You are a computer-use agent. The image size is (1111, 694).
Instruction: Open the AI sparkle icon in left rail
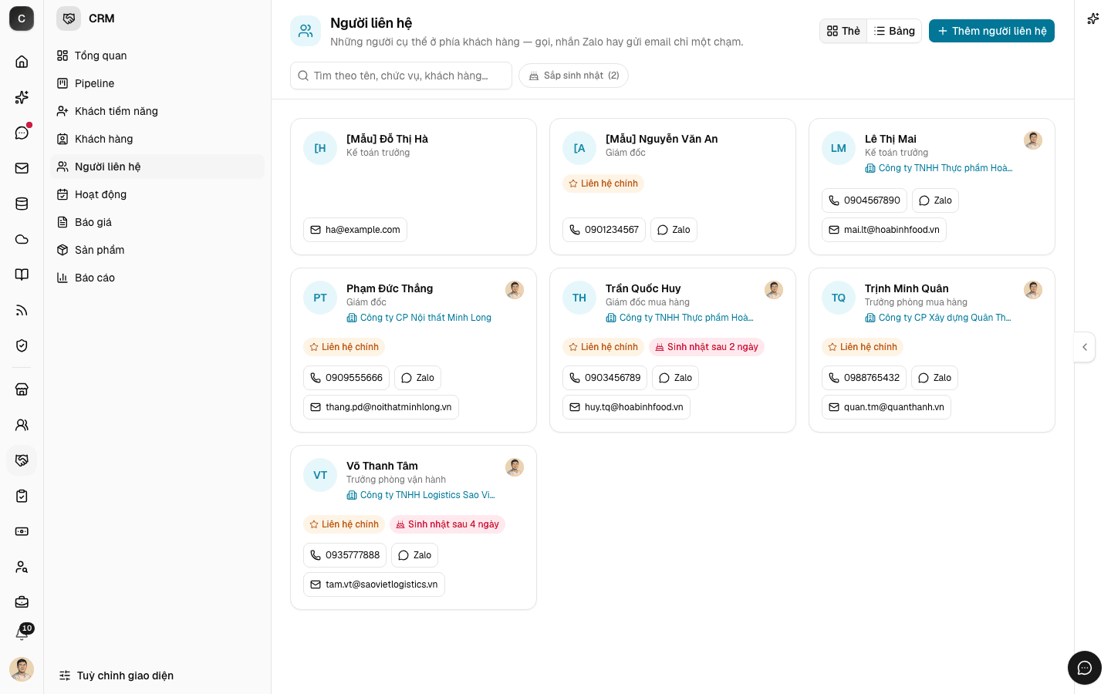(x=22, y=97)
